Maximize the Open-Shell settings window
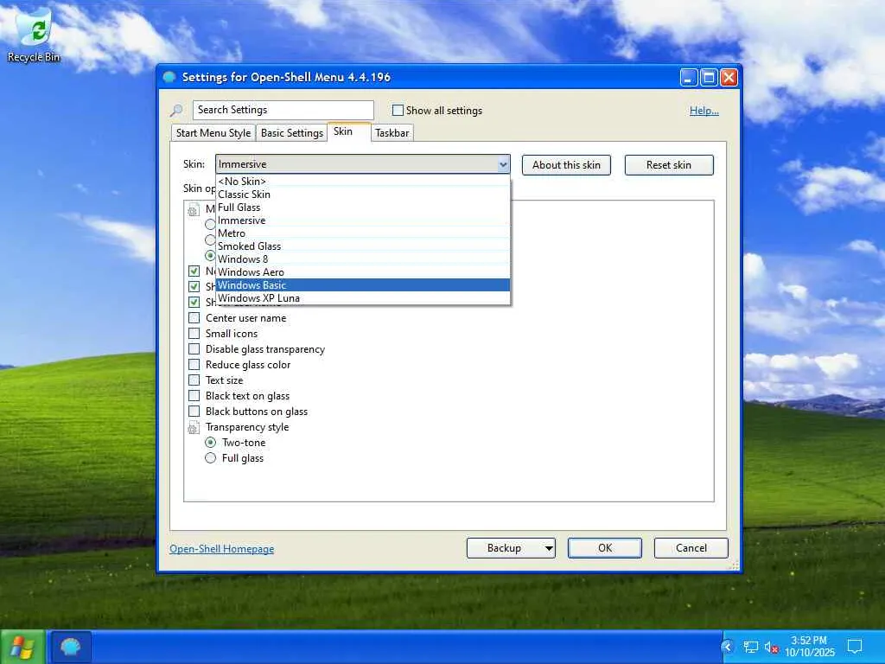The width and height of the screenshot is (885, 664). (709, 77)
